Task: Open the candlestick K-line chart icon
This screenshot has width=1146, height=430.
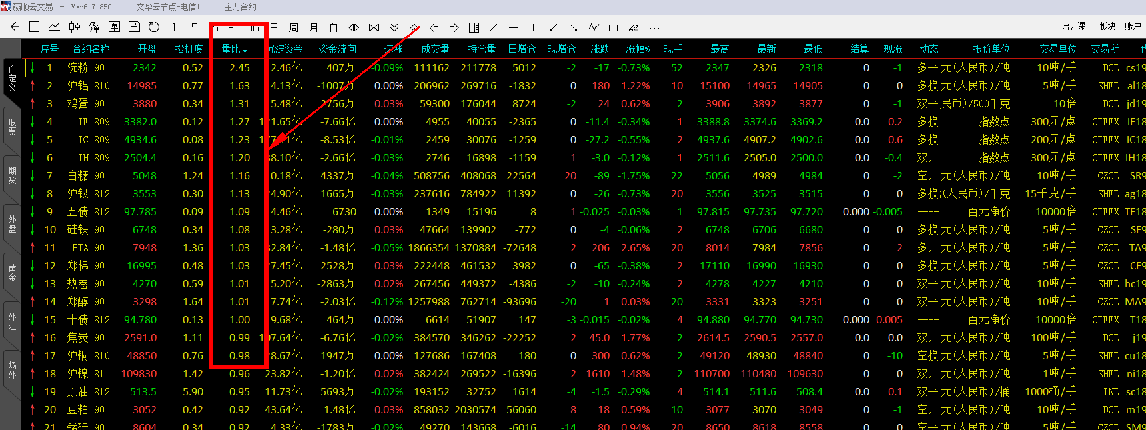Action: pyautogui.click(x=75, y=27)
